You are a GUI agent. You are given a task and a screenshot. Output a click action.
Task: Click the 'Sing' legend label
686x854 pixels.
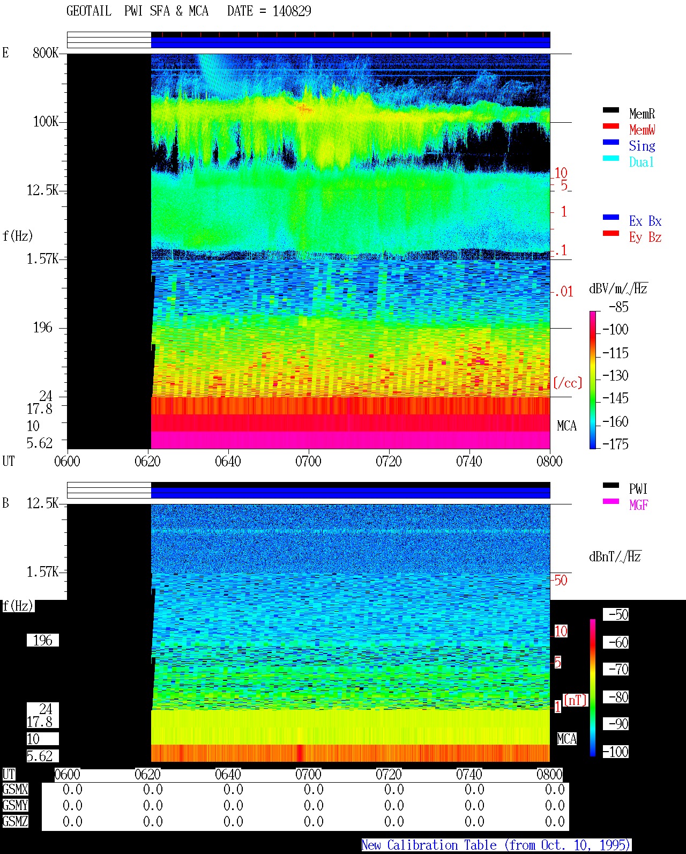(642, 146)
